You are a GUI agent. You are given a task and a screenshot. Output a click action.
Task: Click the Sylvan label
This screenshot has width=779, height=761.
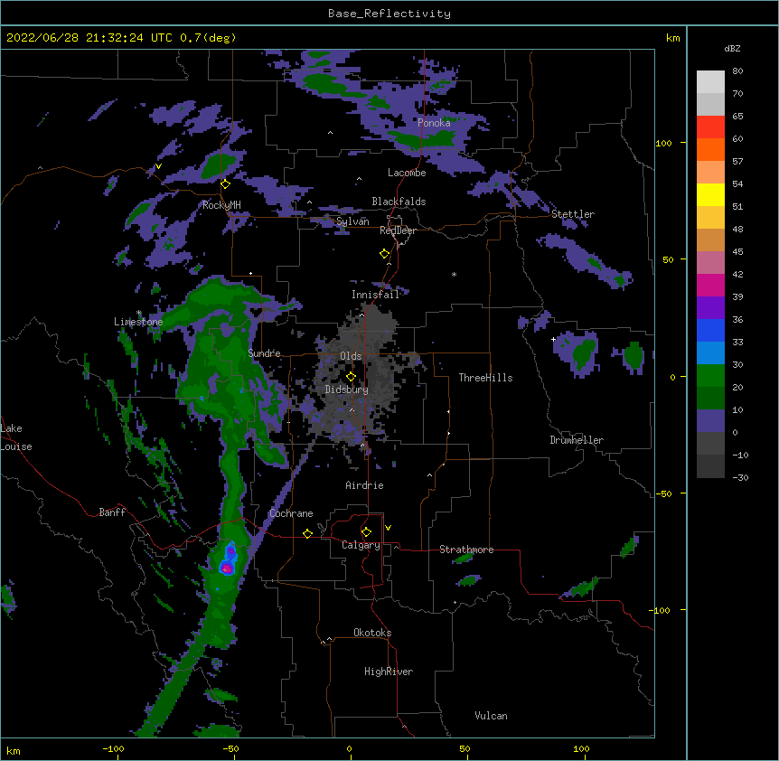tap(352, 221)
